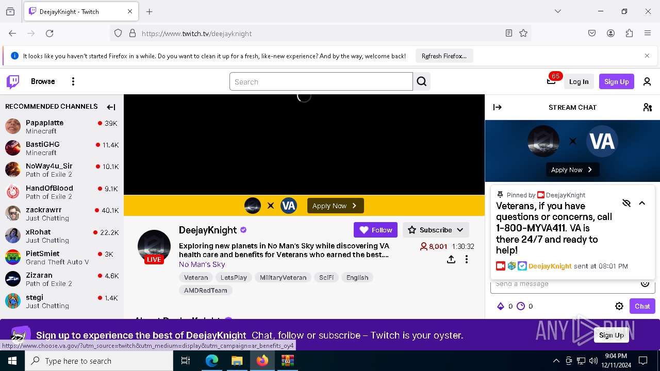Image resolution: width=660 pixels, height=371 pixels.
Task: Collapse the Recommended Channels sidebar
Action: click(111, 107)
